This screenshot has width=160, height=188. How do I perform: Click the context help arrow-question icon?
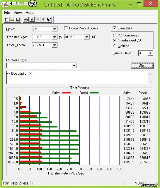[49, 20]
